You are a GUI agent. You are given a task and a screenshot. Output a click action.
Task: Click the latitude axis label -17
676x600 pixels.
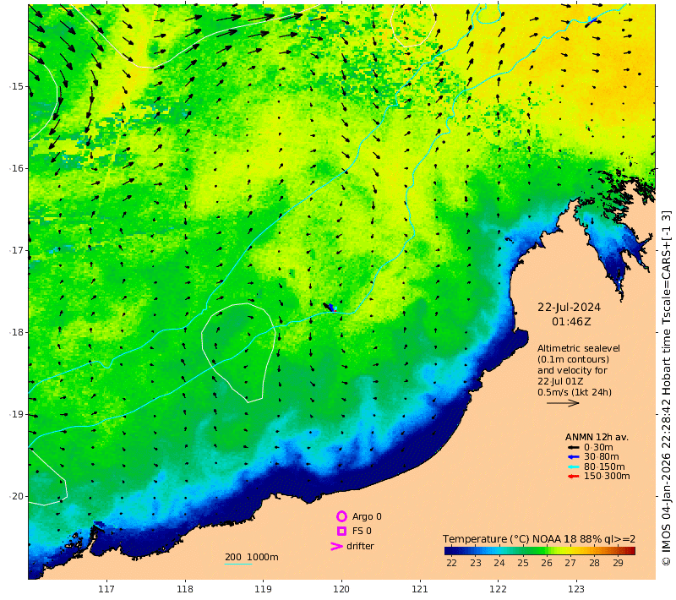point(16,250)
